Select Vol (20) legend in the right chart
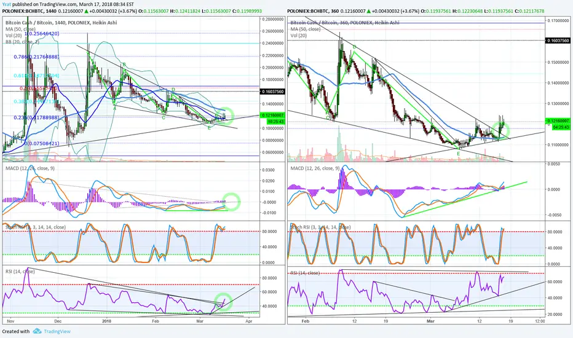 (299, 36)
